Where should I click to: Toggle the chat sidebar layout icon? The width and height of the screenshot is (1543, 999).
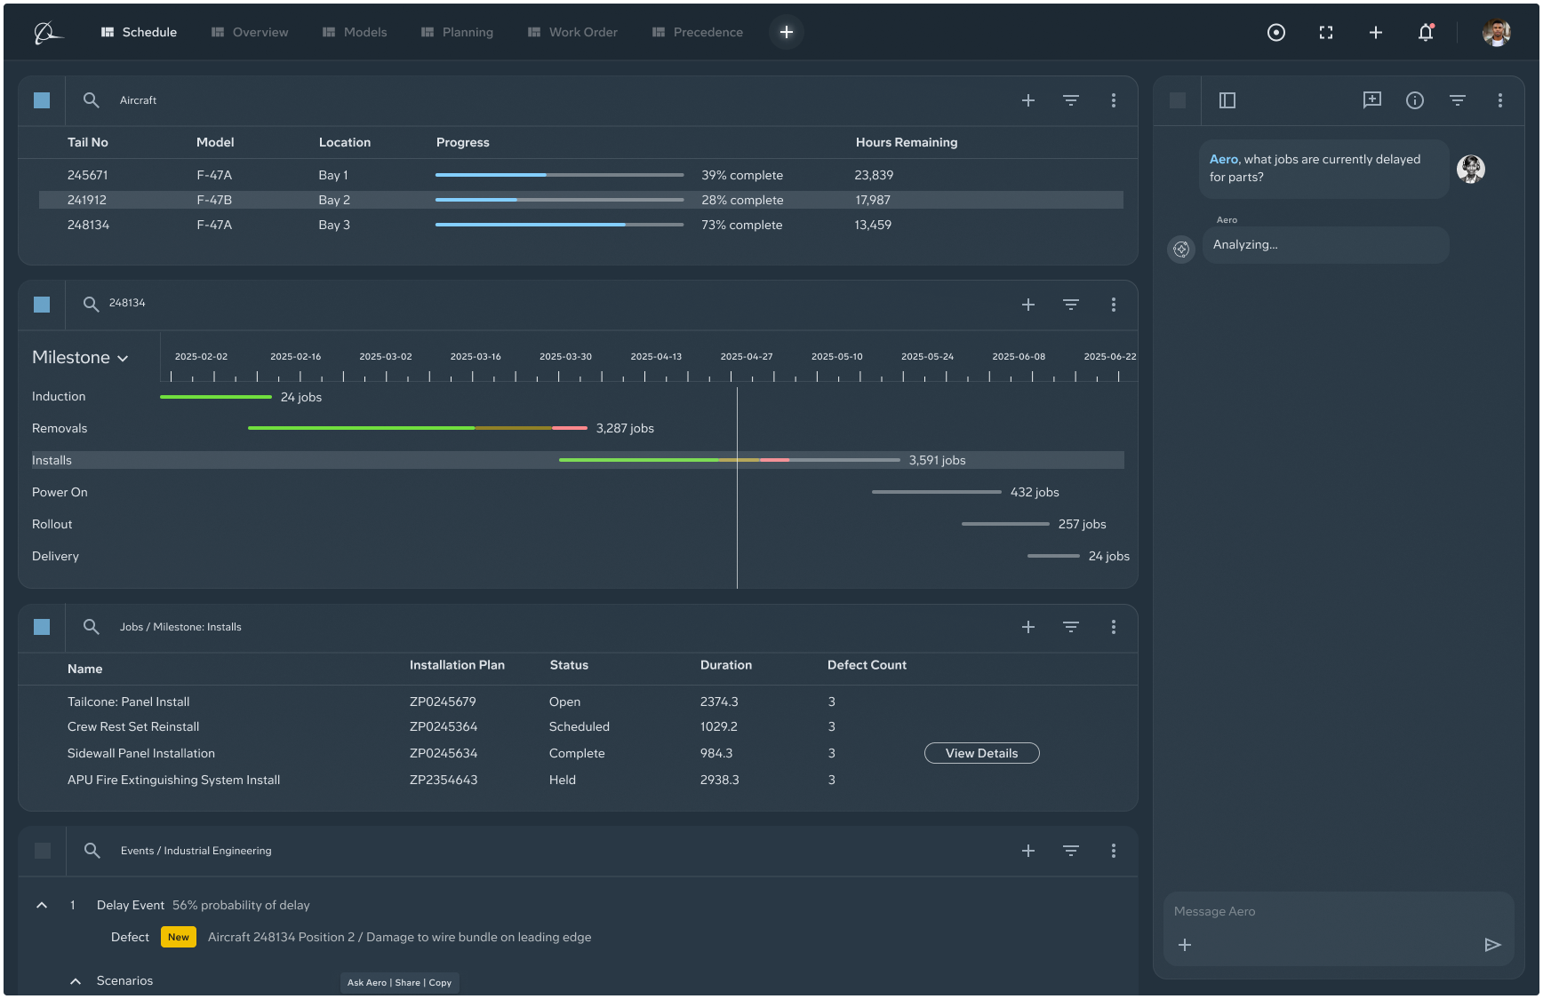click(1227, 100)
